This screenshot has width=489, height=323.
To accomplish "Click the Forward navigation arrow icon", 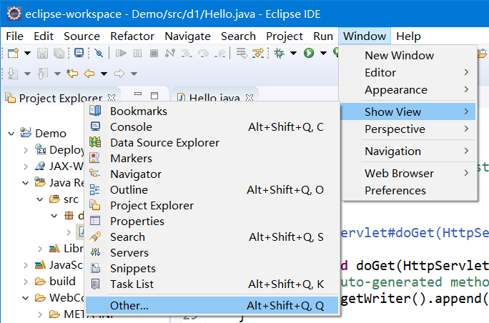I will [x=119, y=74].
